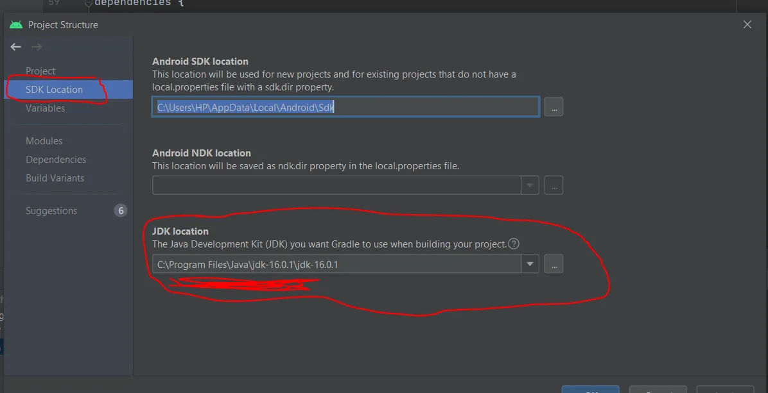Click the 'Android NDK location' heading
The image size is (768, 393).
pyautogui.click(x=201, y=153)
